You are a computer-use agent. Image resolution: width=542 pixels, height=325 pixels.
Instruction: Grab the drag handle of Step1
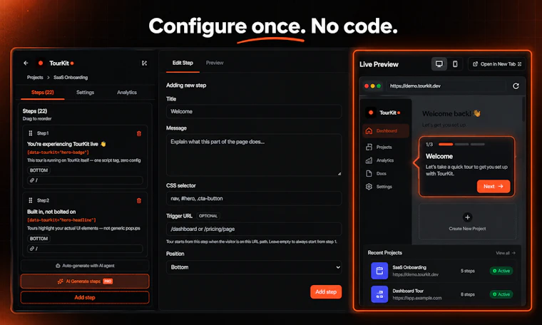[31, 133]
